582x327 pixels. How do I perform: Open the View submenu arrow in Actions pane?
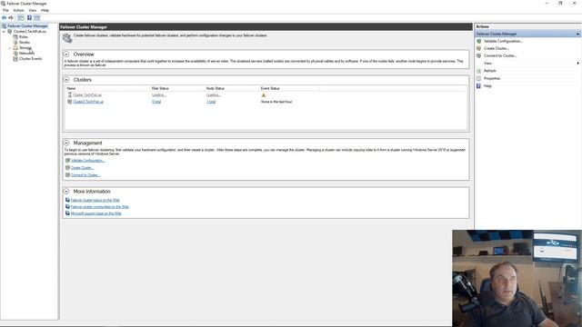[578, 64]
